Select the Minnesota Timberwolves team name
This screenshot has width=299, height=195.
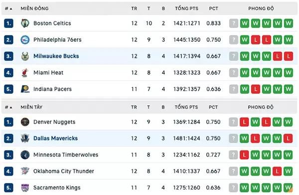coord(66,155)
